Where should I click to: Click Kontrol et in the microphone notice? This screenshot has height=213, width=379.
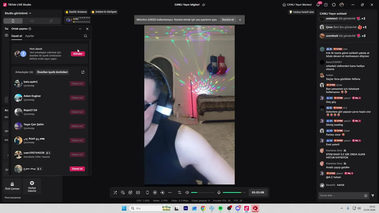[228, 20]
